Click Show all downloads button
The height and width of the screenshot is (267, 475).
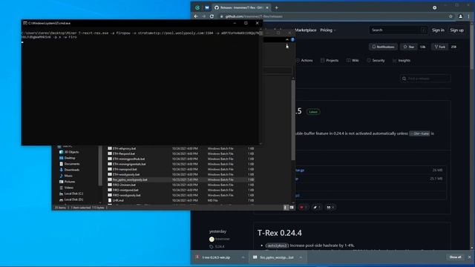(x=455, y=257)
